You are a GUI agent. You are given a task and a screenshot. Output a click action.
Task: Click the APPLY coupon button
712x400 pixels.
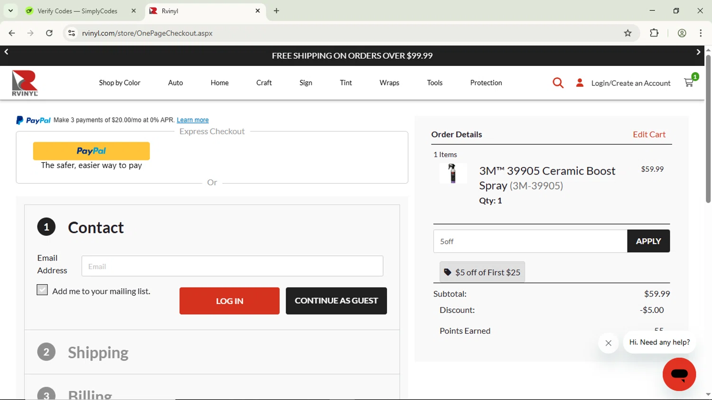[x=648, y=241]
